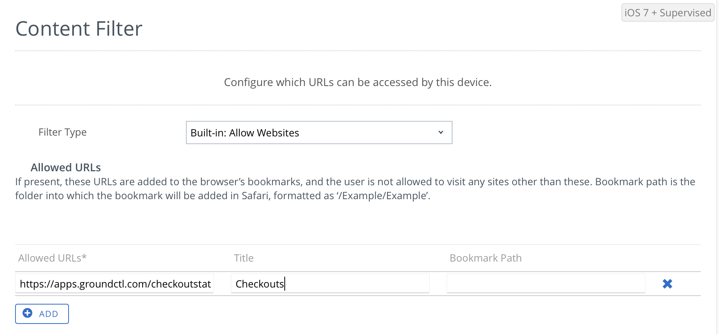Viewport: 719px width, 334px height.
Task: Click the bold Allowed URLs section heading
Action: pos(66,167)
